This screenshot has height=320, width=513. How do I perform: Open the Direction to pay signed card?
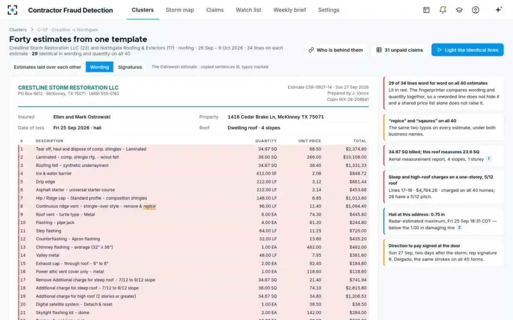coord(444,253)
